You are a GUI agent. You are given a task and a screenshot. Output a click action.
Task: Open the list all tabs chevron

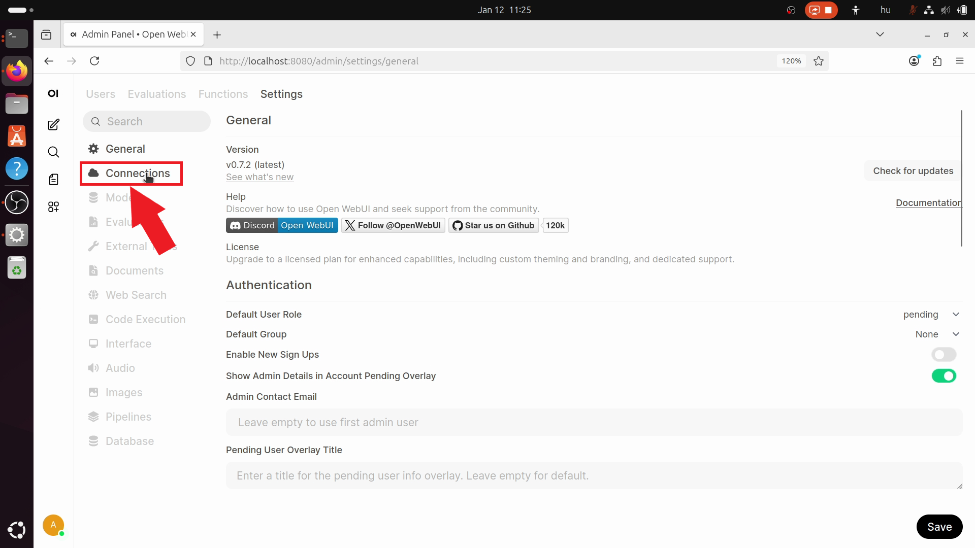click(880, 35)
